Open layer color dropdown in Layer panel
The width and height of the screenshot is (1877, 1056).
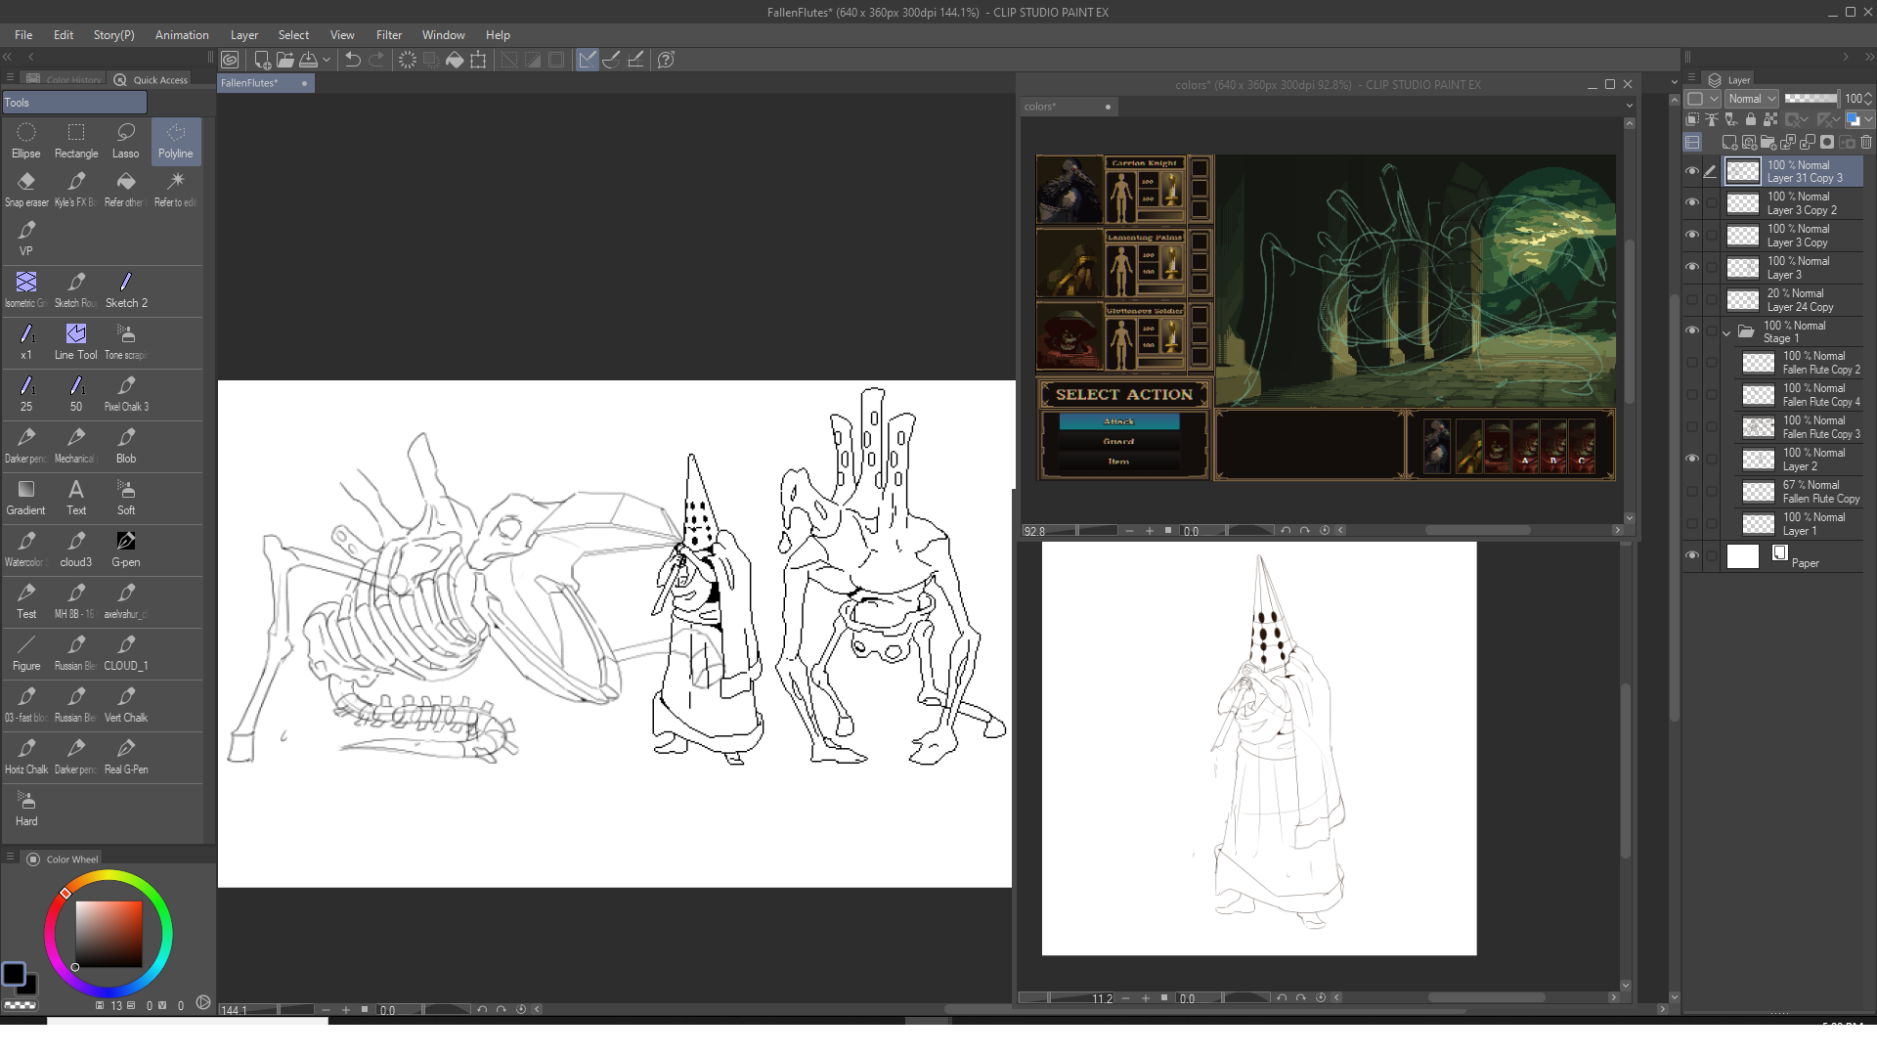(x=1858, y=119)
